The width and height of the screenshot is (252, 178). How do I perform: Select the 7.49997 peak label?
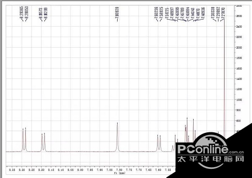point(172,13)
